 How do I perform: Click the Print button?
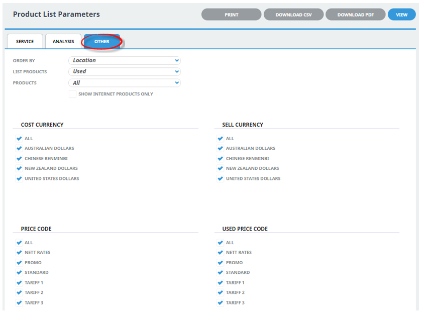pos(231,15)
